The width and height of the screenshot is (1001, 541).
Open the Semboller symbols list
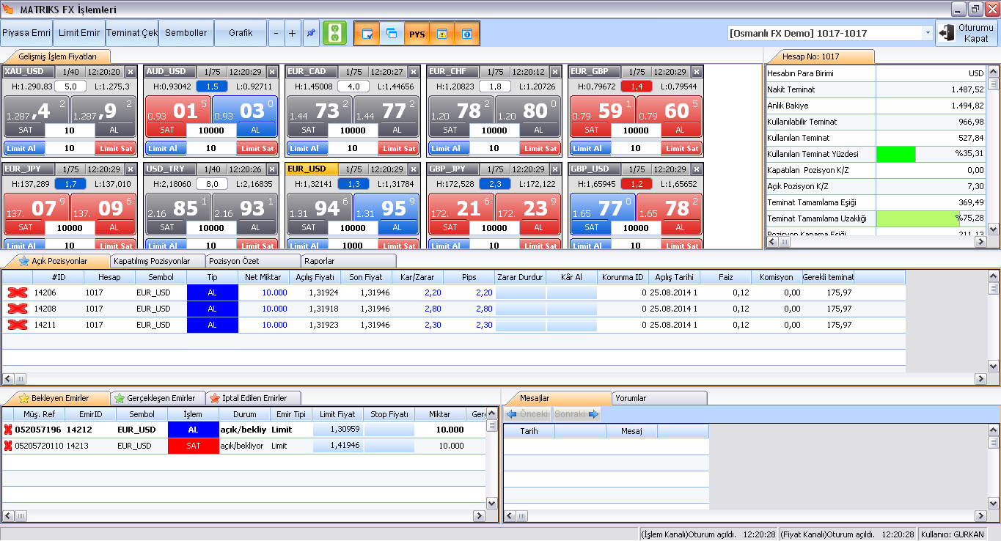click(186, 33)
